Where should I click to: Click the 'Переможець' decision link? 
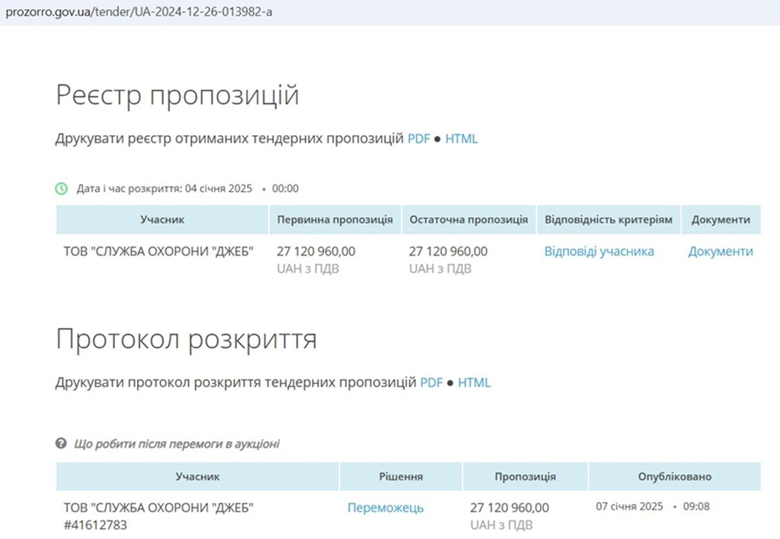385,508
